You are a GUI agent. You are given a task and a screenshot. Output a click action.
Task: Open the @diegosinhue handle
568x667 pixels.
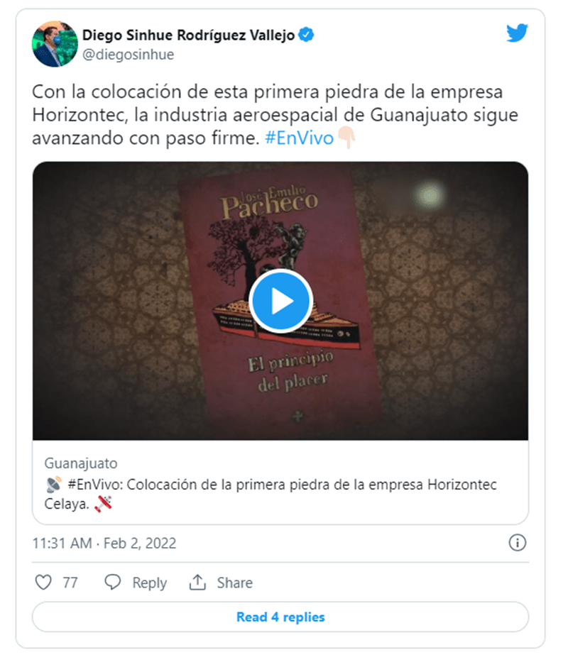tap(129, 55)
